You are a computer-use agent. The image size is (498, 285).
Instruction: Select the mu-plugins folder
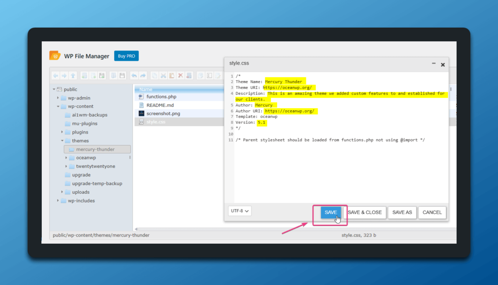coord(85,123)
